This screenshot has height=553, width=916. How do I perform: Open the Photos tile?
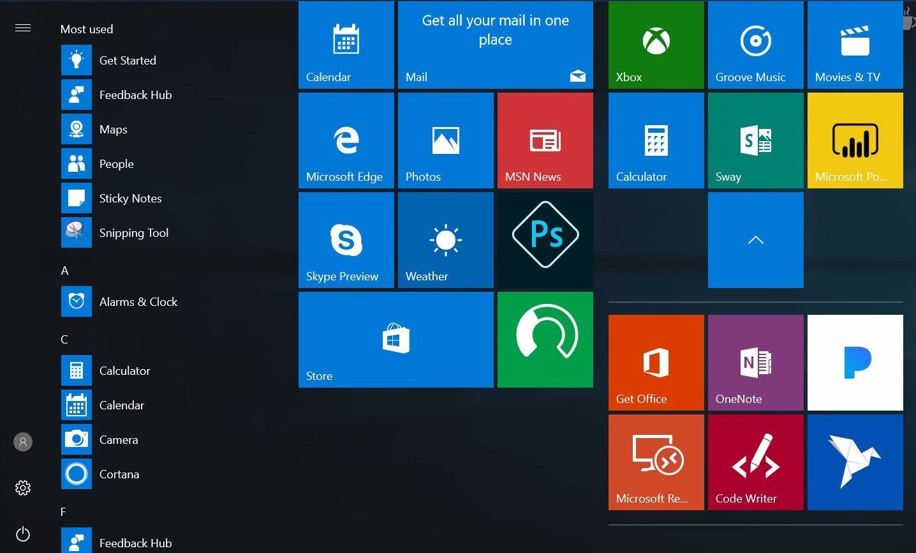(x=446, y=140)
